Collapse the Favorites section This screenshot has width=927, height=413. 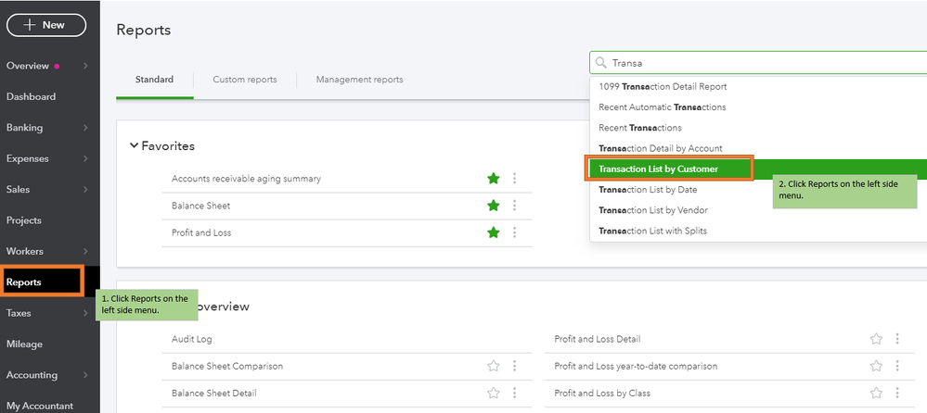click(x=134, y=146)
